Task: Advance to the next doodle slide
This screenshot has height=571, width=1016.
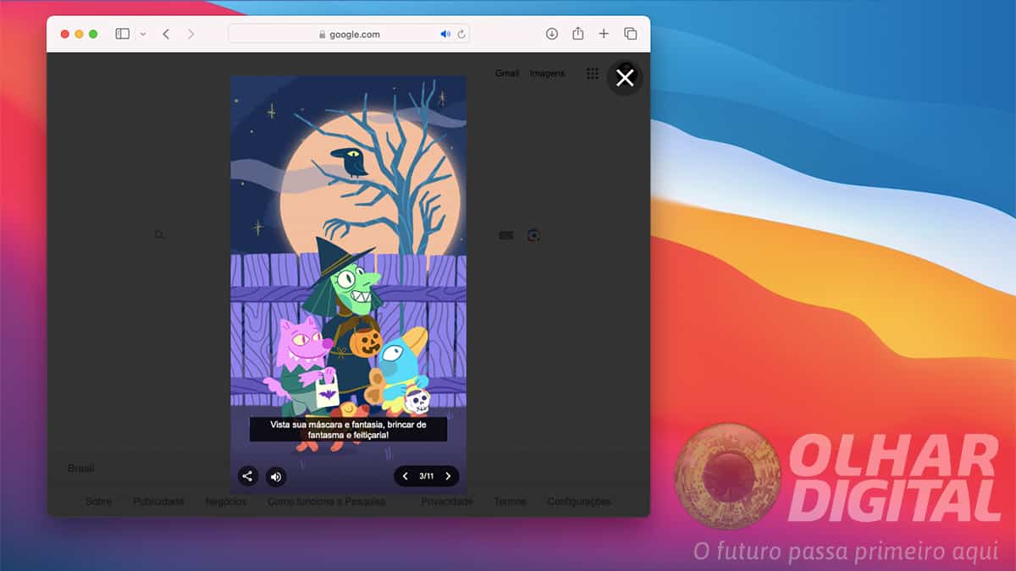Action: coord(448,476)
